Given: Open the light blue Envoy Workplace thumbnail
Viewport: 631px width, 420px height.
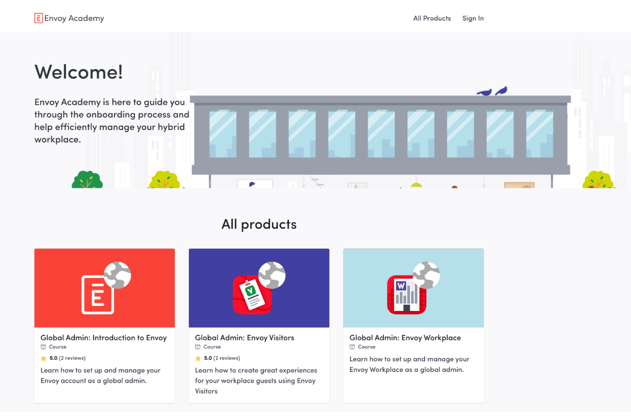Looking at the screenshot, I should pos(413,288).
